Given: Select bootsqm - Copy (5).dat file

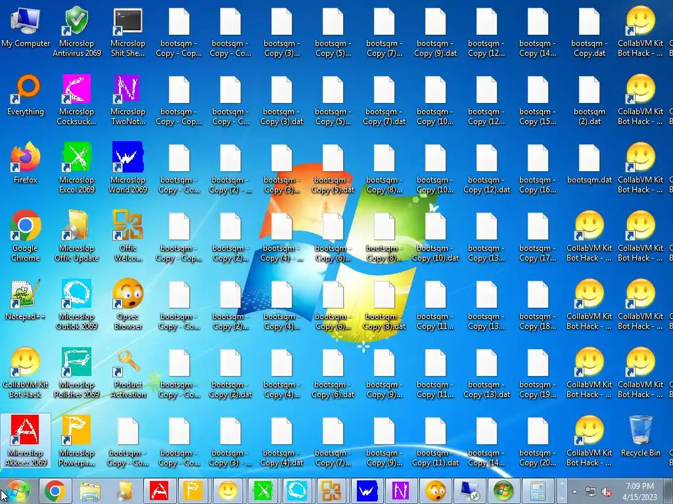Looking at the screenshot, I should (333, 168).
